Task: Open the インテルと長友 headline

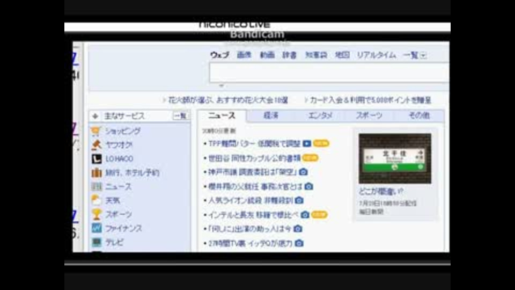Action: click(253, 215)
